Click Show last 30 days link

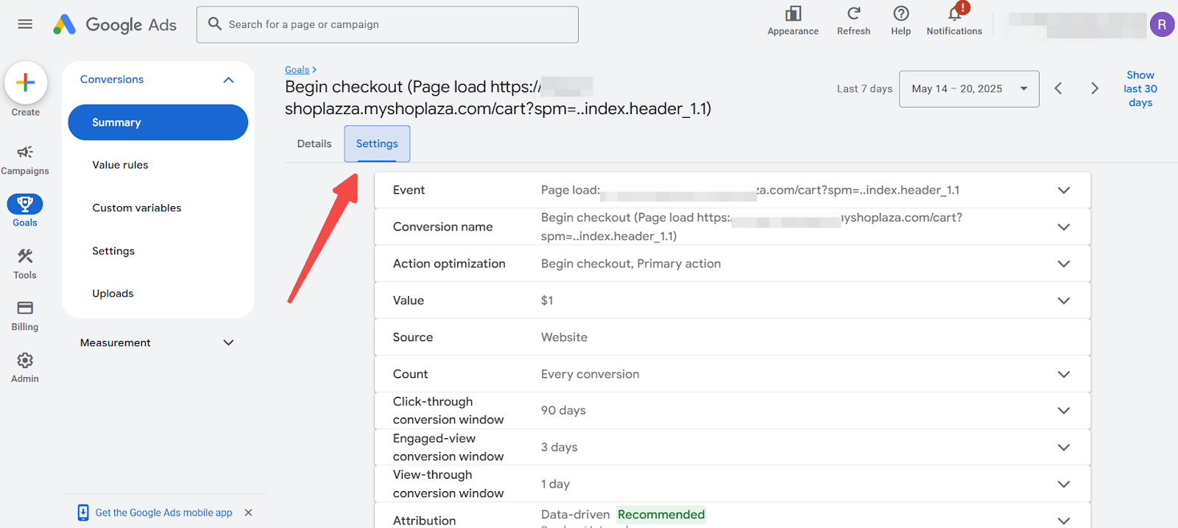[1140, 88]
